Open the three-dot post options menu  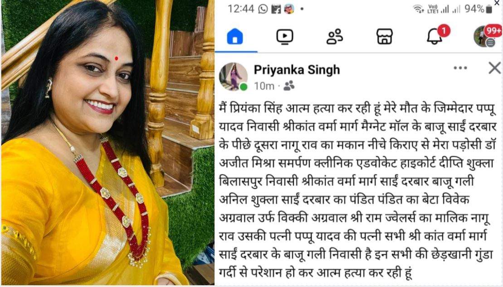coord(460,68)
